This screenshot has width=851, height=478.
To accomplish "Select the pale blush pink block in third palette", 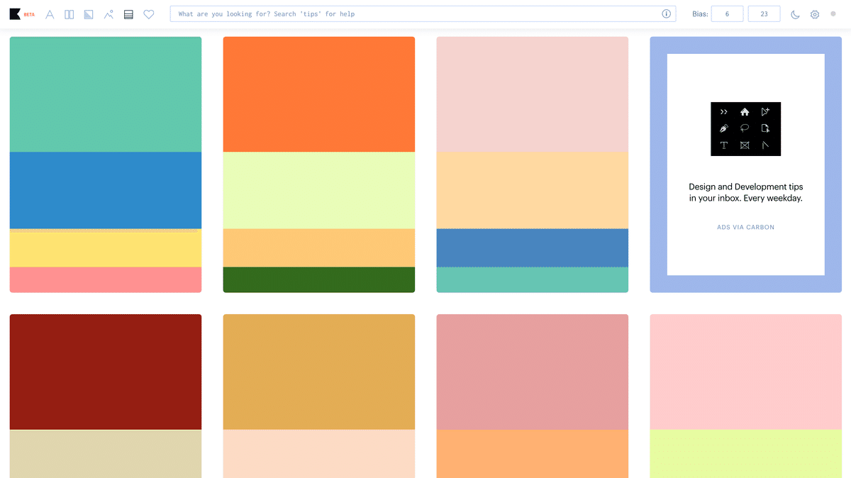I will (x=533, y=94).
